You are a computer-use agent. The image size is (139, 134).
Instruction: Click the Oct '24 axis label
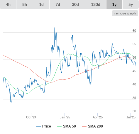pos(31,117)
